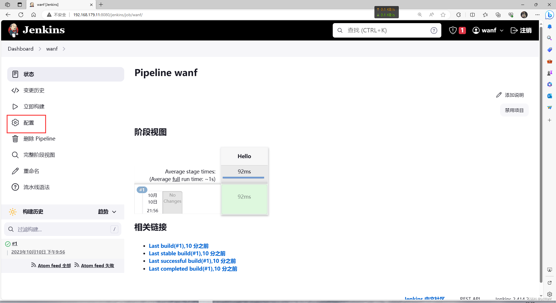This screenshot has width=556, height=303.
Task: Click the #1 badge in stage view
Action: 142,190
